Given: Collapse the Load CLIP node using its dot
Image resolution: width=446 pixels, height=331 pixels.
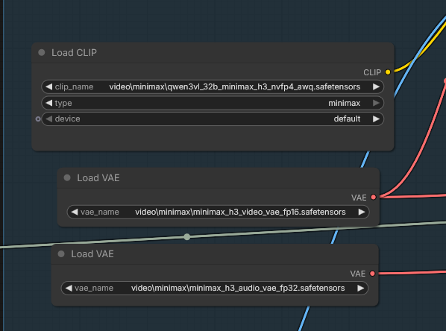Looking at the screenshot, I should pos(42,53).
